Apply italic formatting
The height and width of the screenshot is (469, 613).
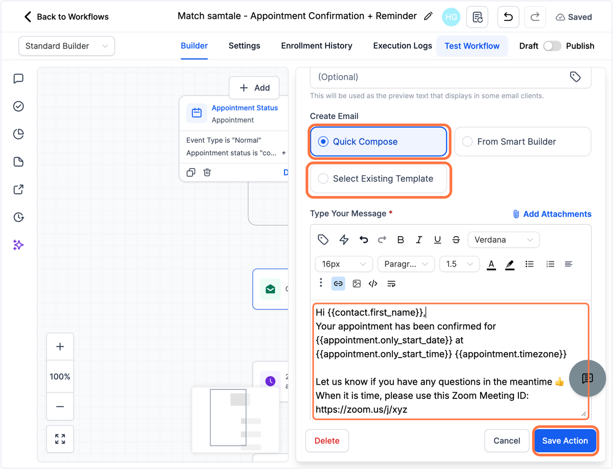[x=419, y=240]
